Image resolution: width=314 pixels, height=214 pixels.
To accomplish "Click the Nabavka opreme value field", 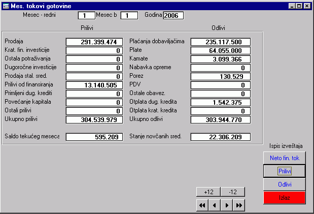I will point(221,68).
